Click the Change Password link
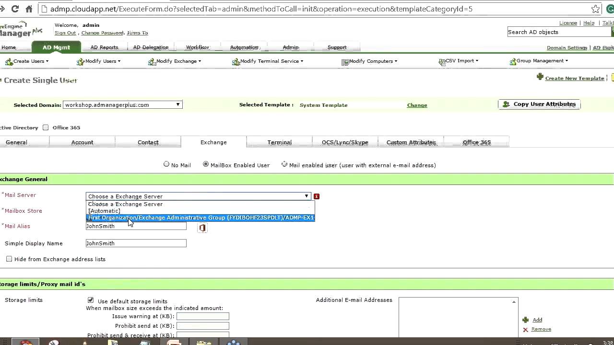This screenshot has height=345, width=614. [x=102, y=33]
